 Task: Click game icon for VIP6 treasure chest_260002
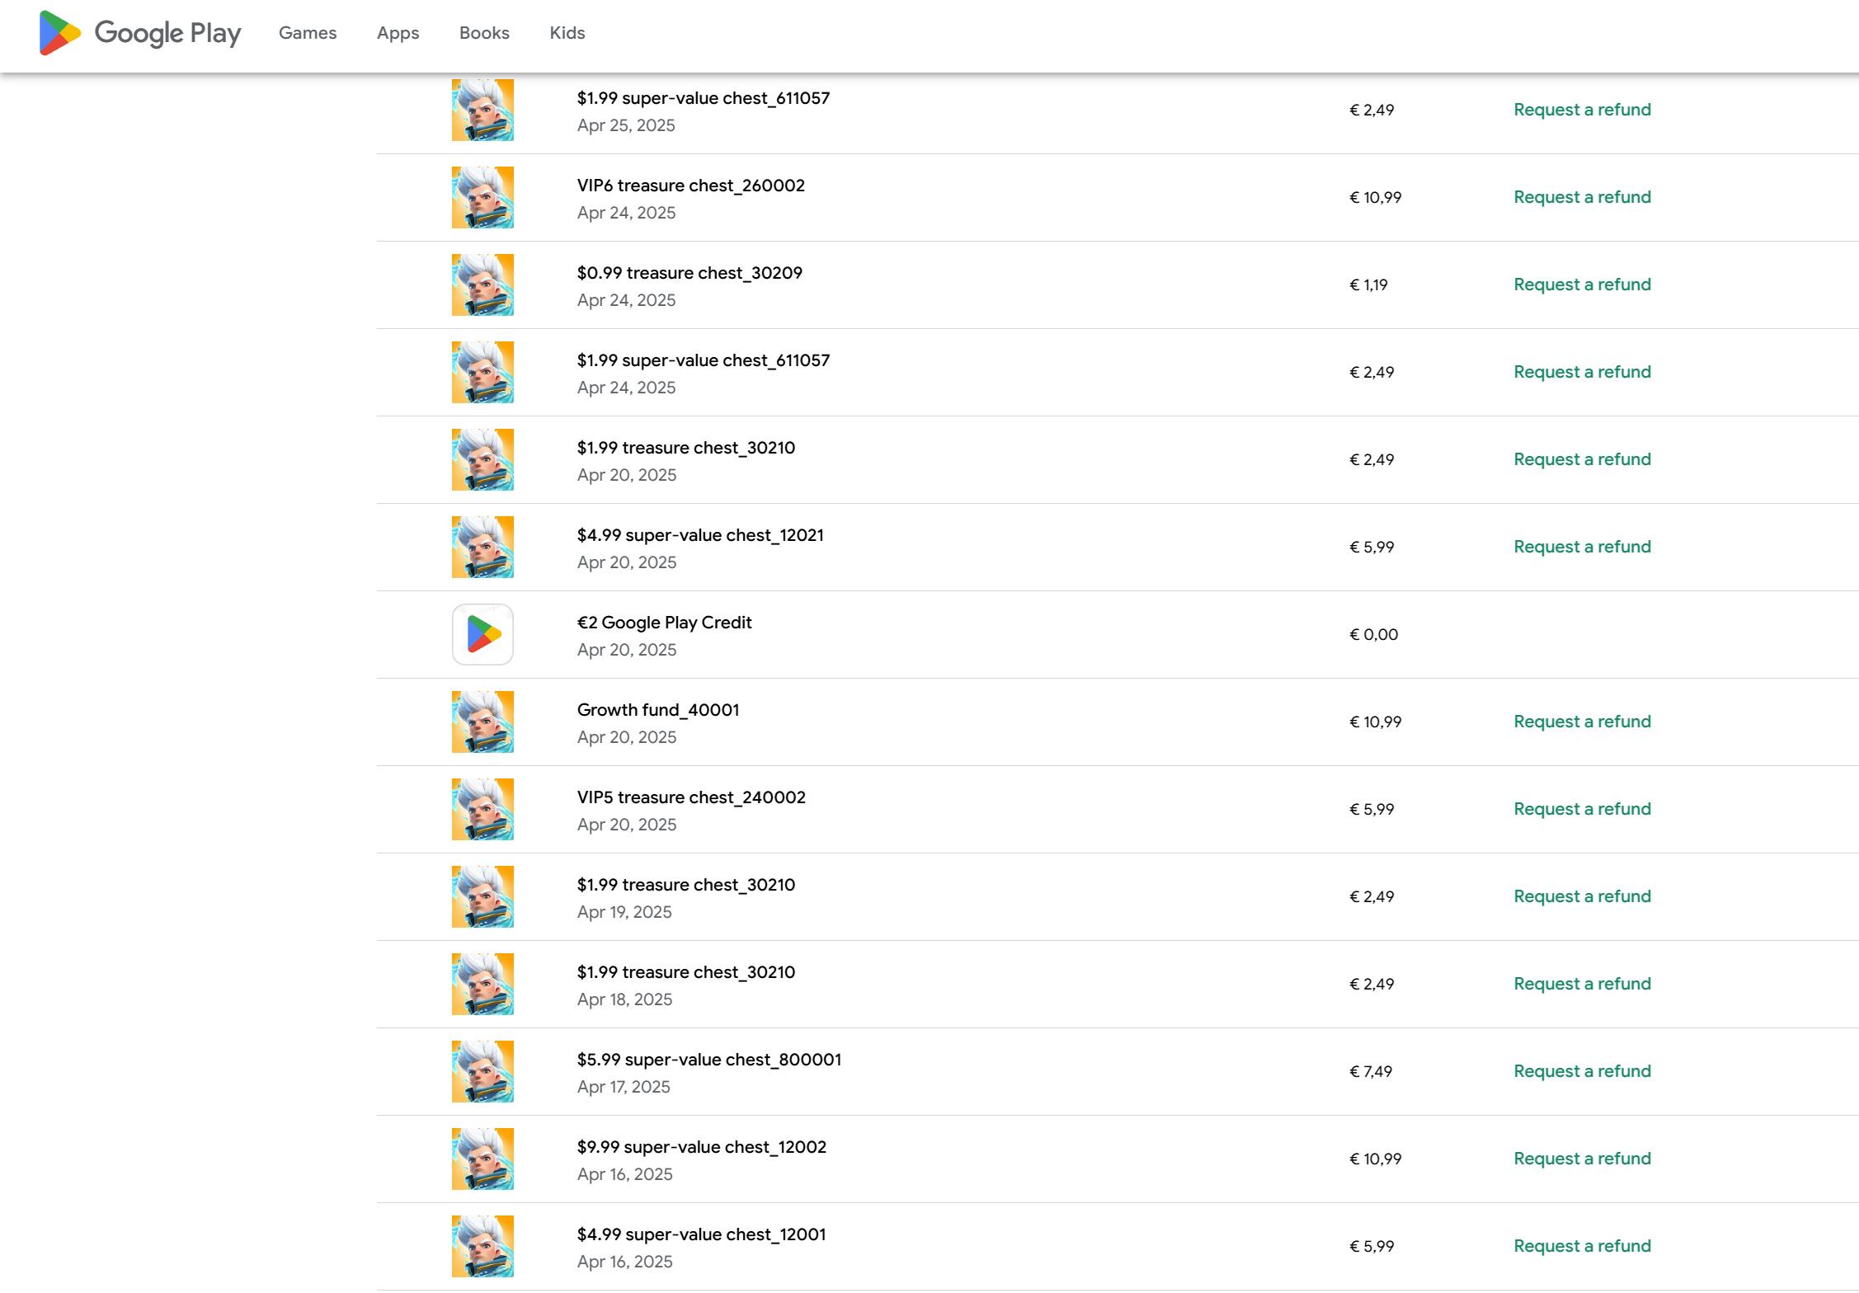click(x=482, y=197)
